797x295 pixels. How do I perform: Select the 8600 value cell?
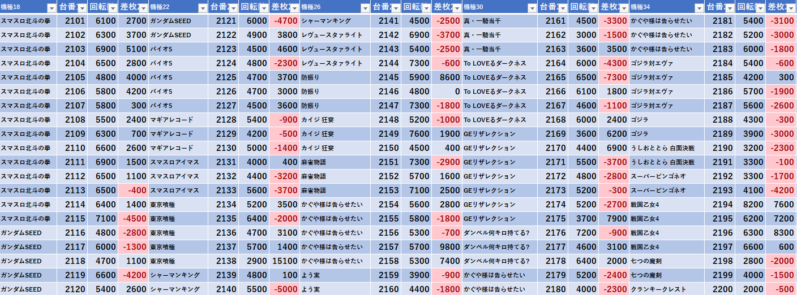click(447, 77)
